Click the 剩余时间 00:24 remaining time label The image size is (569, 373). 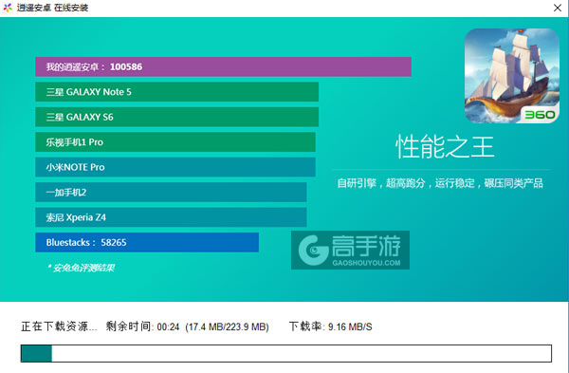142,326
